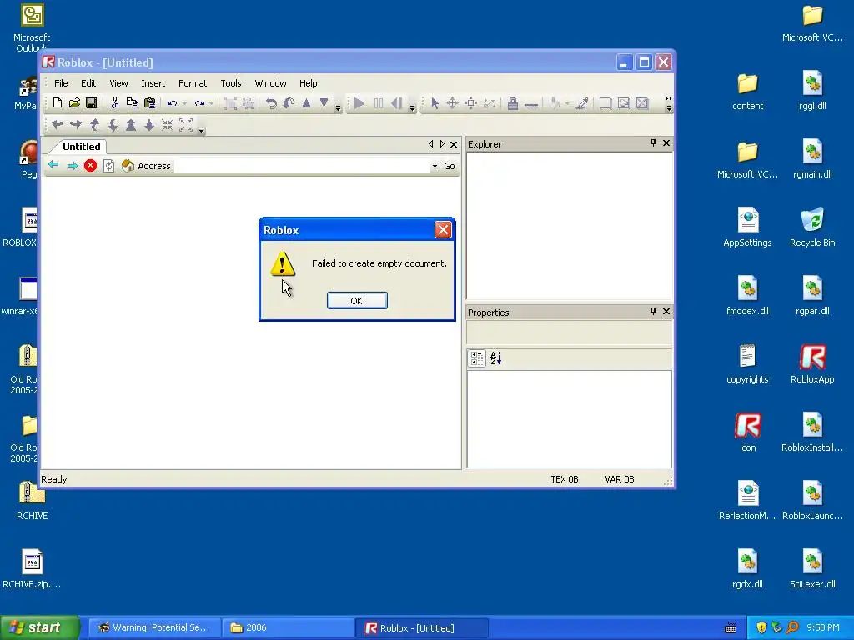Toggle the Properties panel pin
This screenshot has width=854, height=640.
(653, 312)
